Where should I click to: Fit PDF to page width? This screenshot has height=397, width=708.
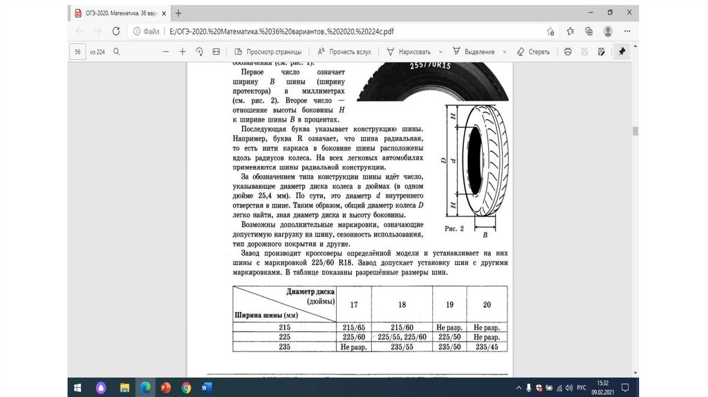[x=216, y=52]
